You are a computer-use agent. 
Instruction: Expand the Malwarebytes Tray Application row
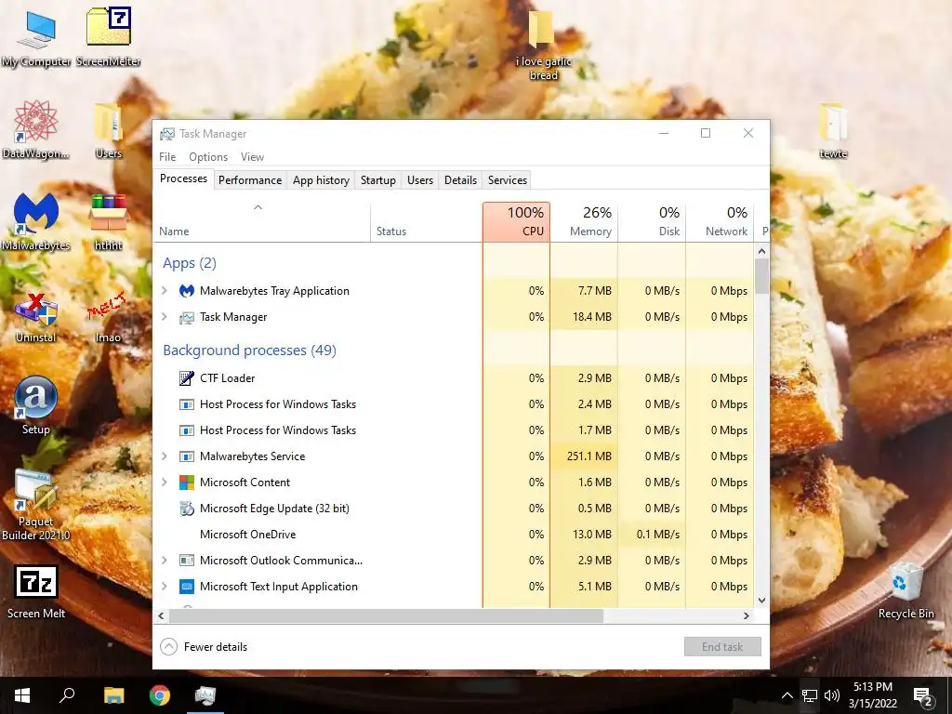164,291
